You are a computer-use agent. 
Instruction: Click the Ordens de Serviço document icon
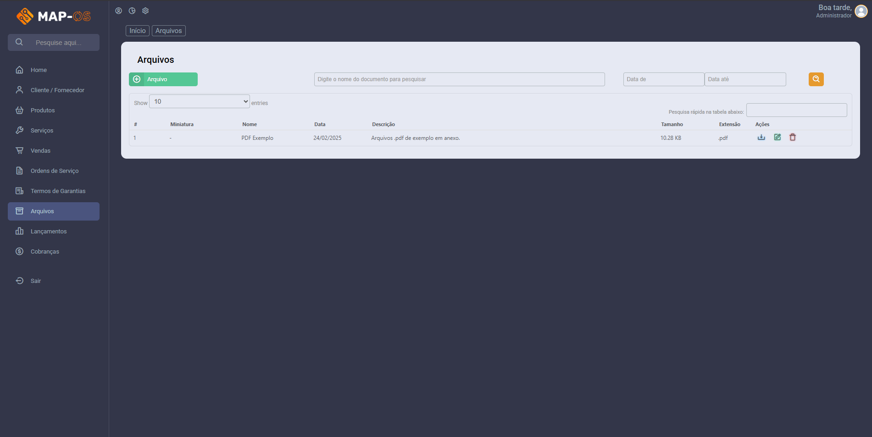[x=19, y=171]
